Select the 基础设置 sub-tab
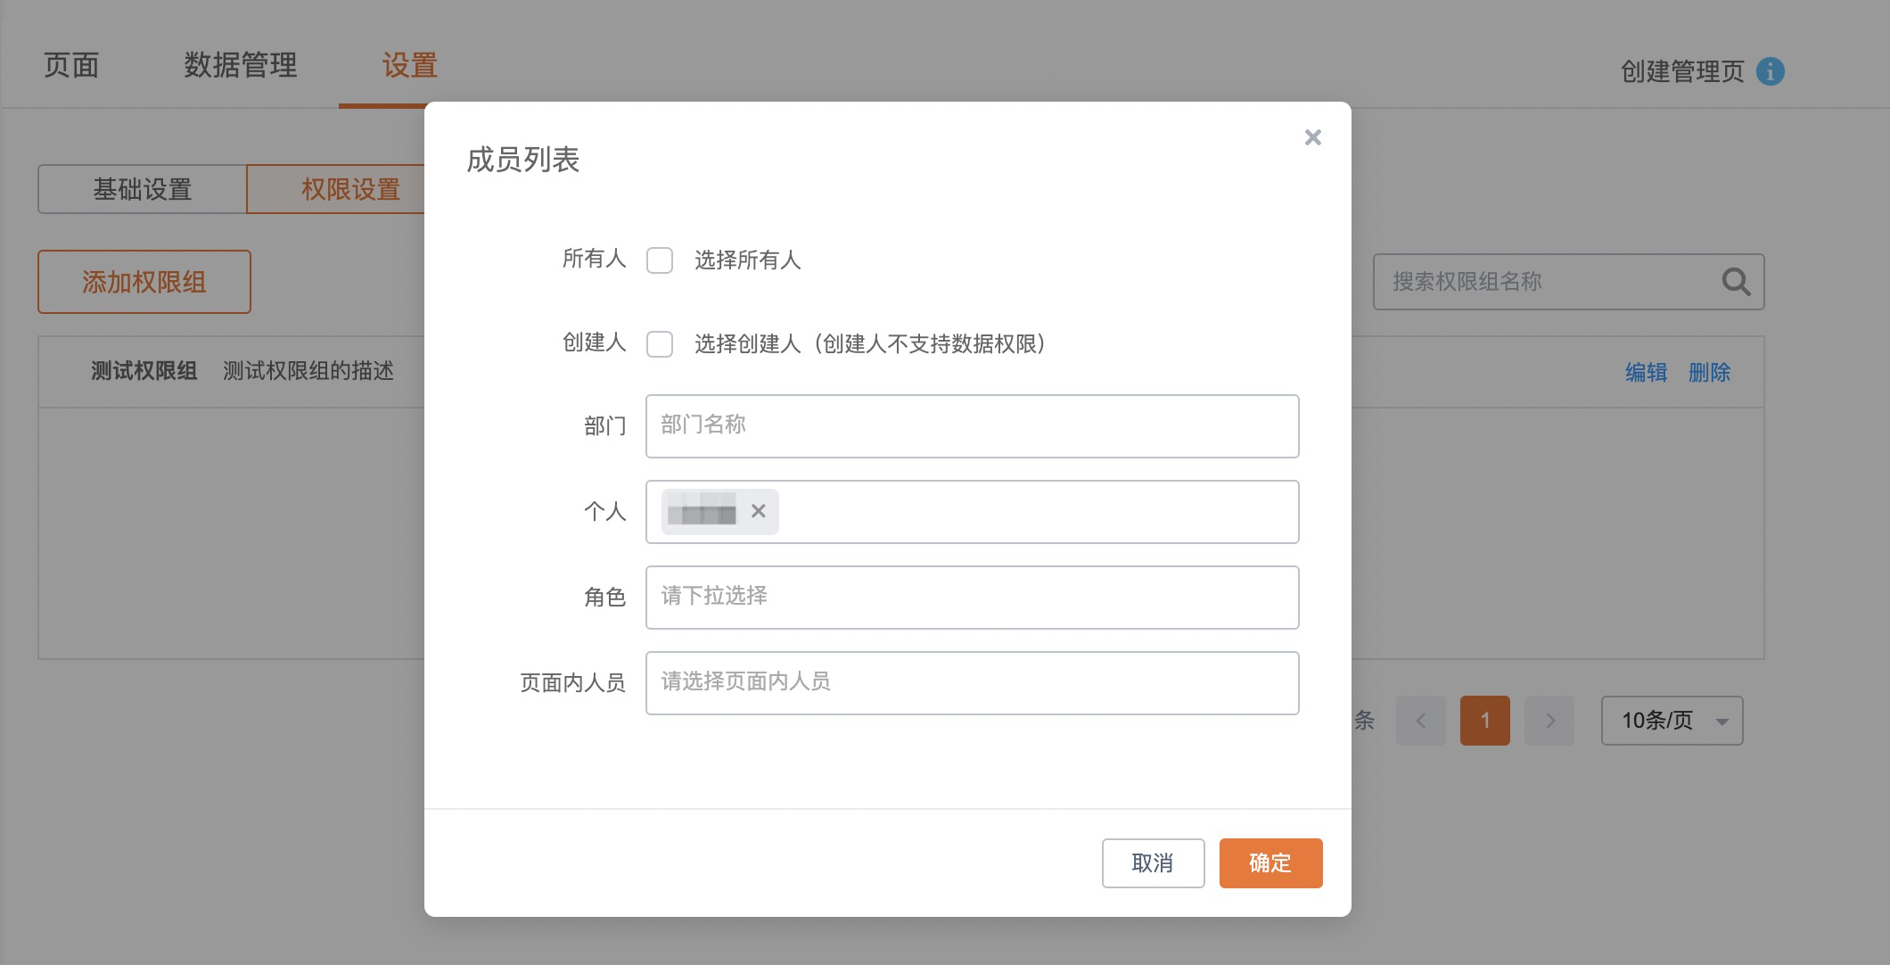 (x=143, y=189)
